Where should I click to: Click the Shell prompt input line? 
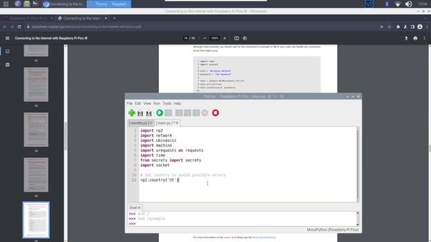(x=242, y=224)
